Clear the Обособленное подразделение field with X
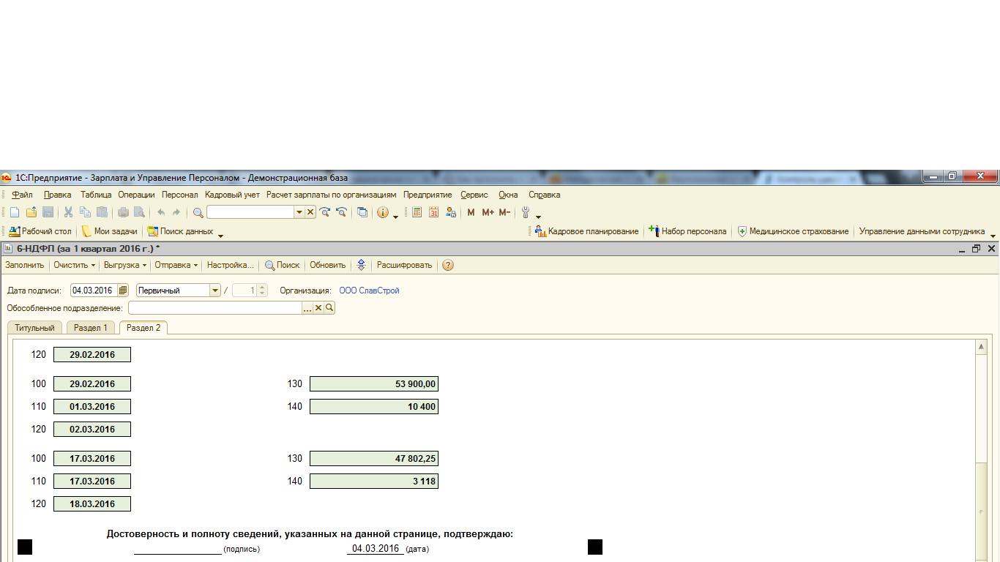Screen dimensions: 1000x562 [318, 308]
